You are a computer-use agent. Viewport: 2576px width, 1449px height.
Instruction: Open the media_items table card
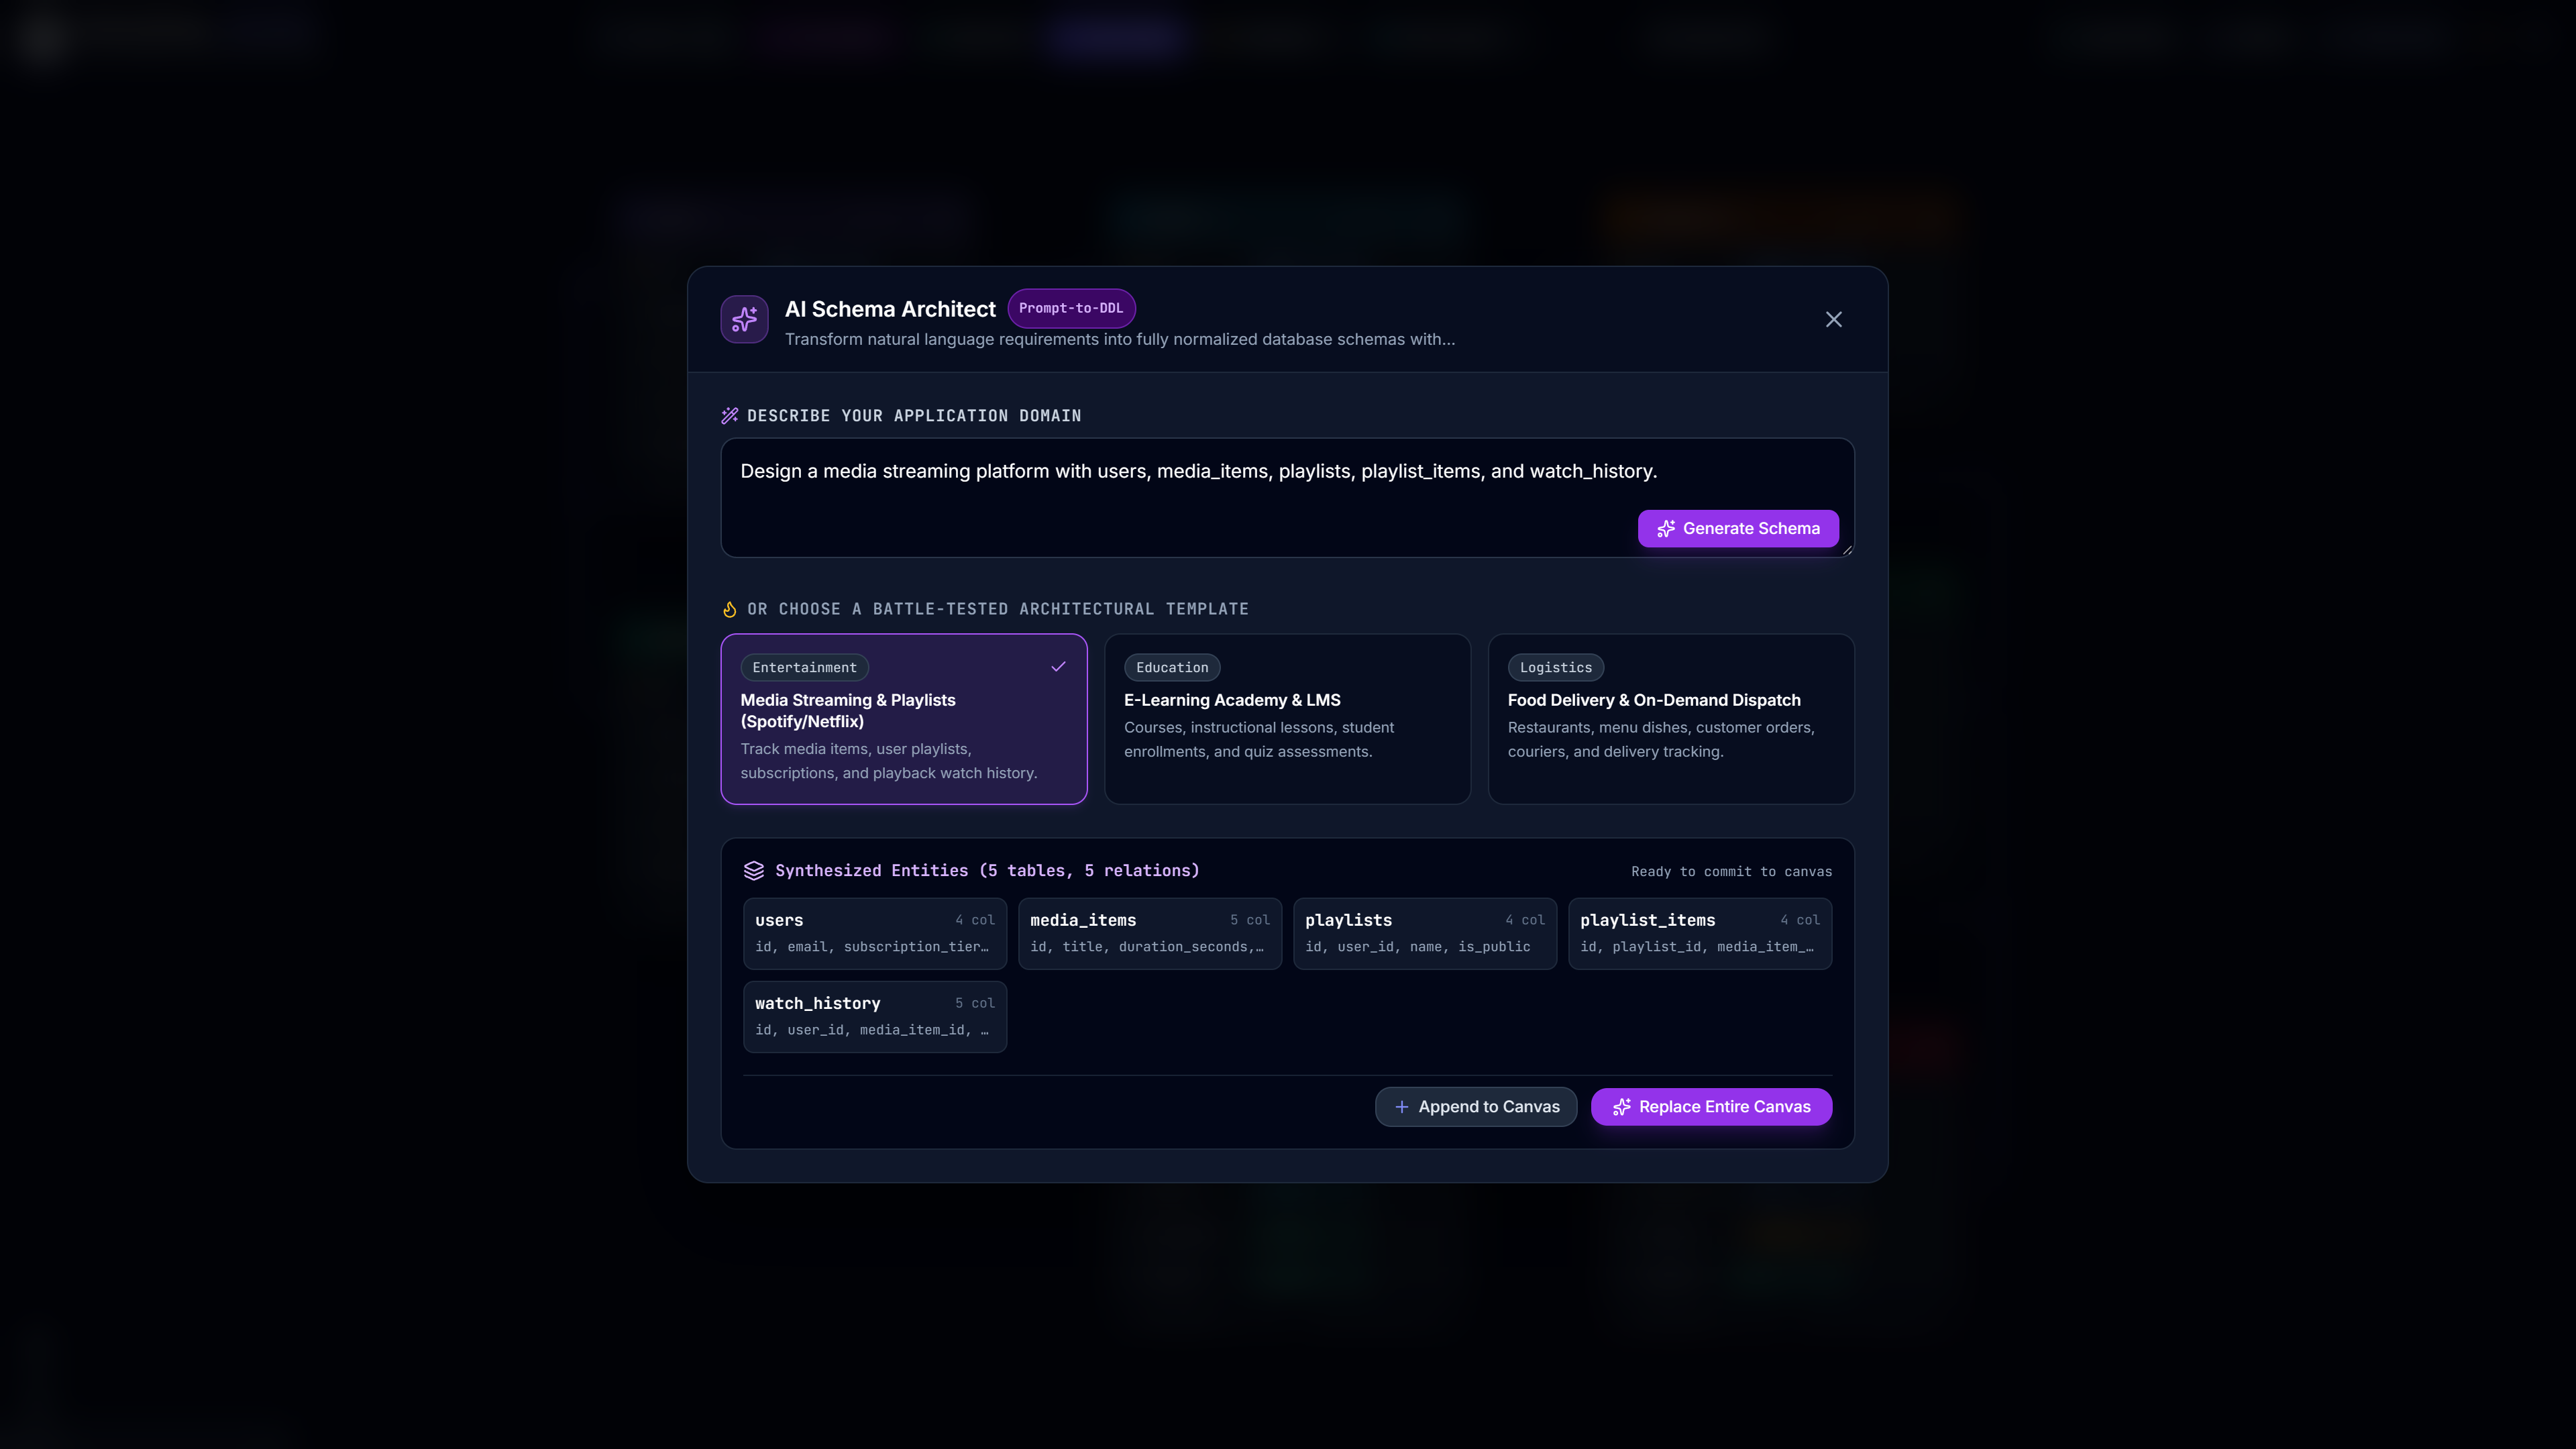(1150, 933)
